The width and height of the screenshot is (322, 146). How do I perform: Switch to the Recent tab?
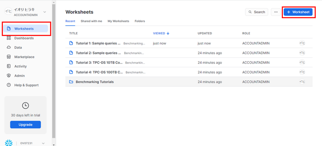pos(70,21)
